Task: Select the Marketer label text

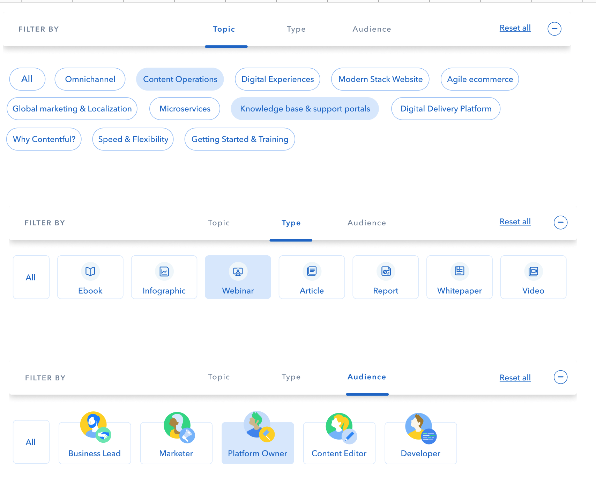Action: point(176,454)
